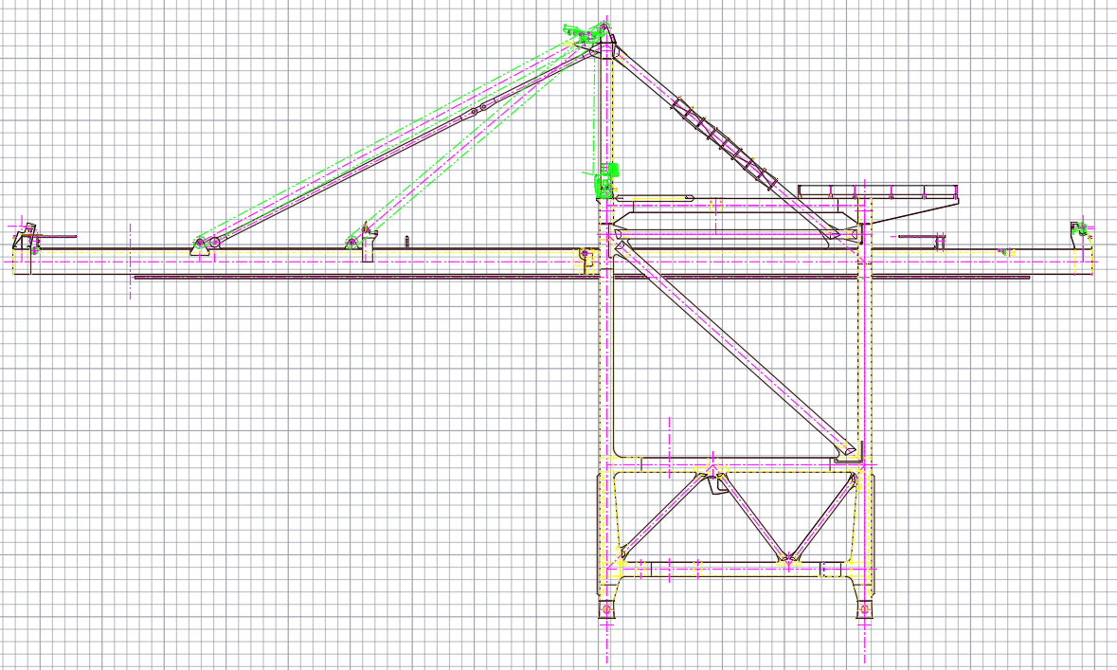The width and height of the screenshot is (1117, 670).
Task: Select the forestay mid-link joint
Action: click(478, 109)
